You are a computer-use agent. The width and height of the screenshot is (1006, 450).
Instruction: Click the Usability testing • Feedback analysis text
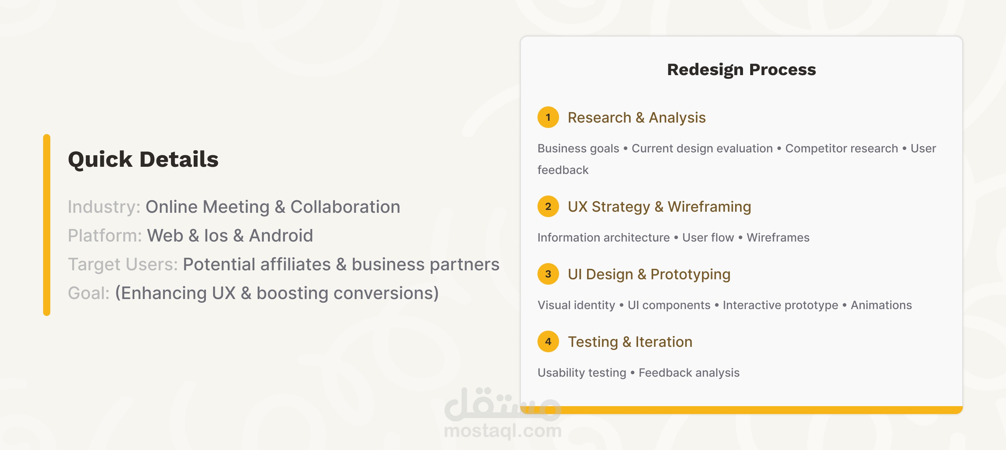638,373
